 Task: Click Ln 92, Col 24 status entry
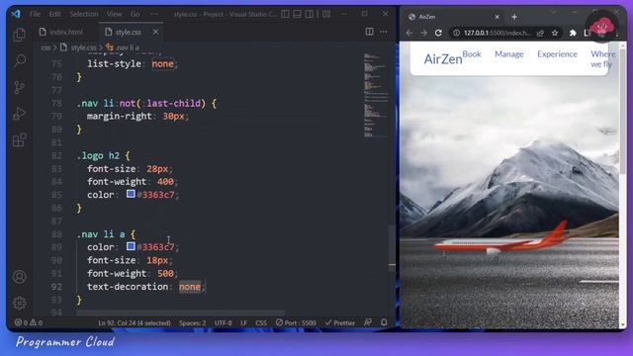click(x=135, y=323)
